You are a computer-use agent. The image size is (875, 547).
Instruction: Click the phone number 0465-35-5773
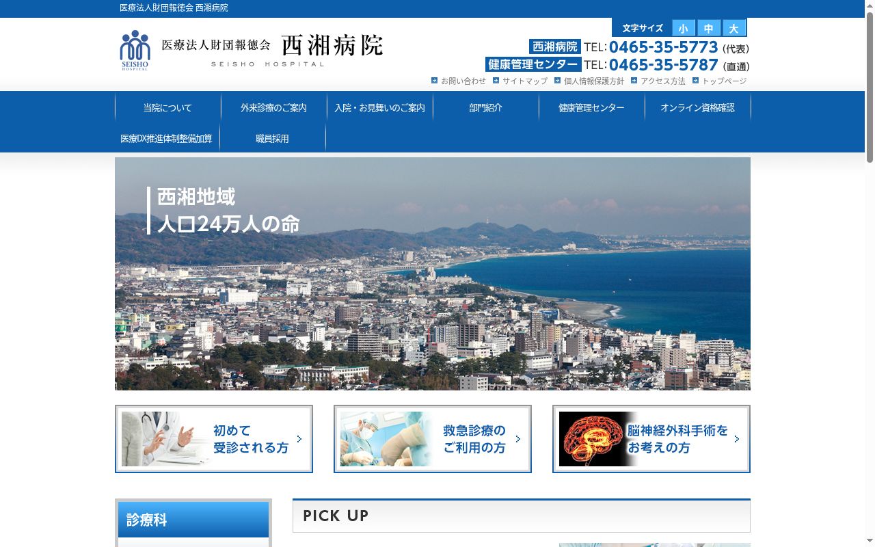point(663,47)
